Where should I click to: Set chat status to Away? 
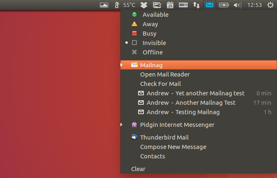click(150, 24)
